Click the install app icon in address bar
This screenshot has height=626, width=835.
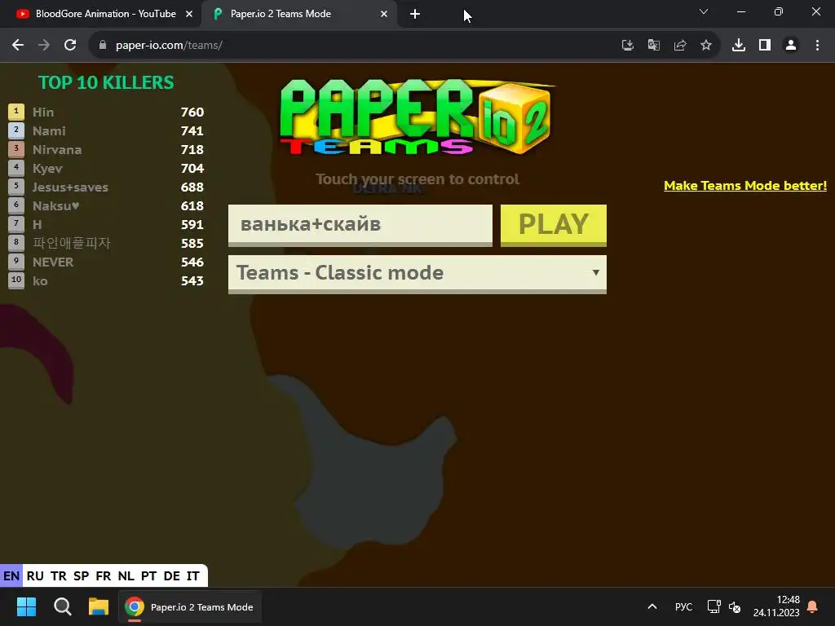pos(628,46)
